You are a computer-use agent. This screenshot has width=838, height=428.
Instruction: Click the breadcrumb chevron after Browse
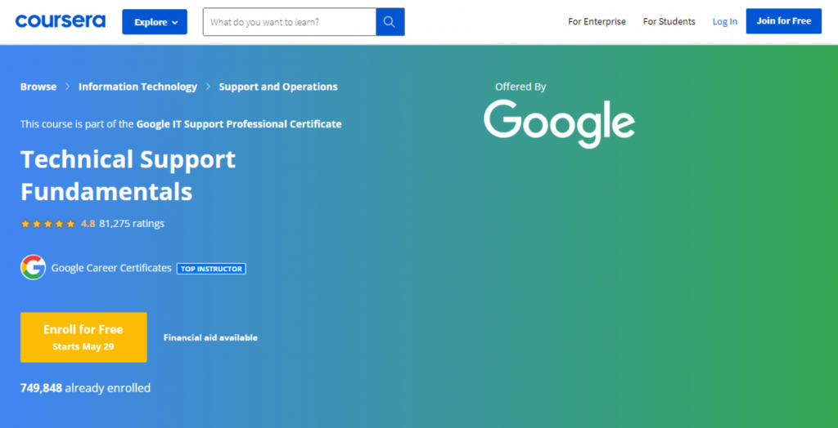tap(68, 87)
